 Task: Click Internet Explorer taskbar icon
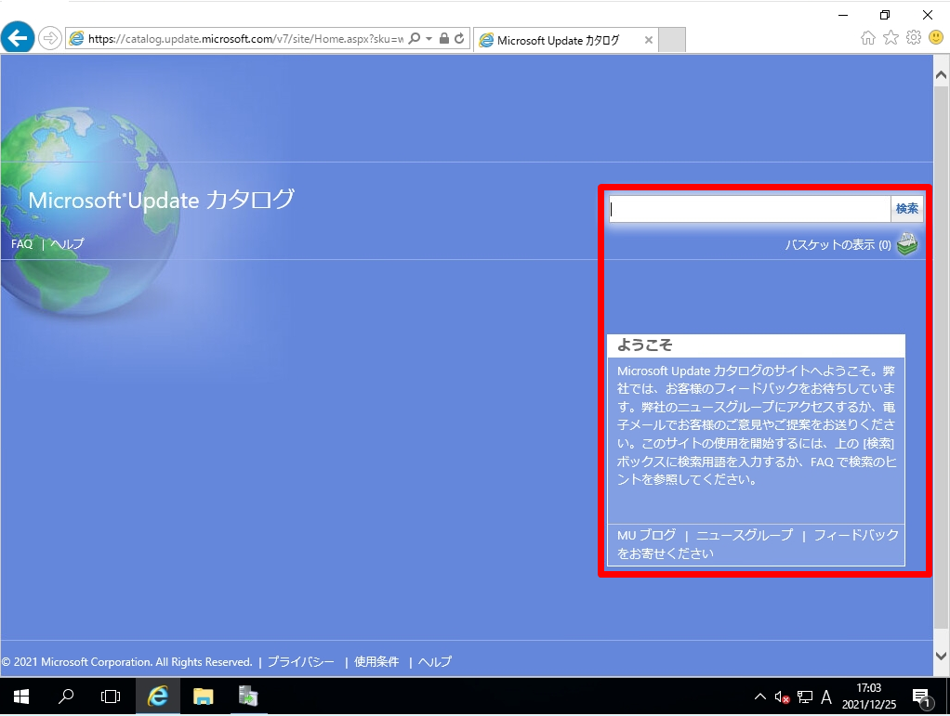click(x=157, y=696)
